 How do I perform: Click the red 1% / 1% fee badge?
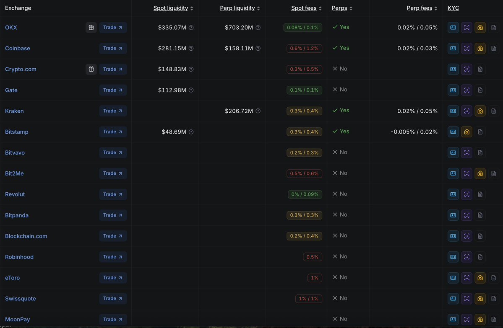coord(309,299)
